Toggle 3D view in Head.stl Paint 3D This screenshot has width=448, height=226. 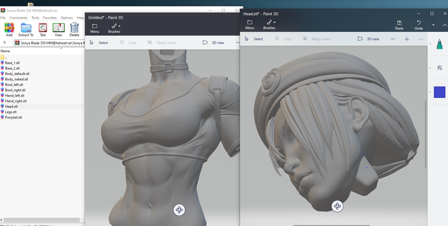[x=369, y=39]
